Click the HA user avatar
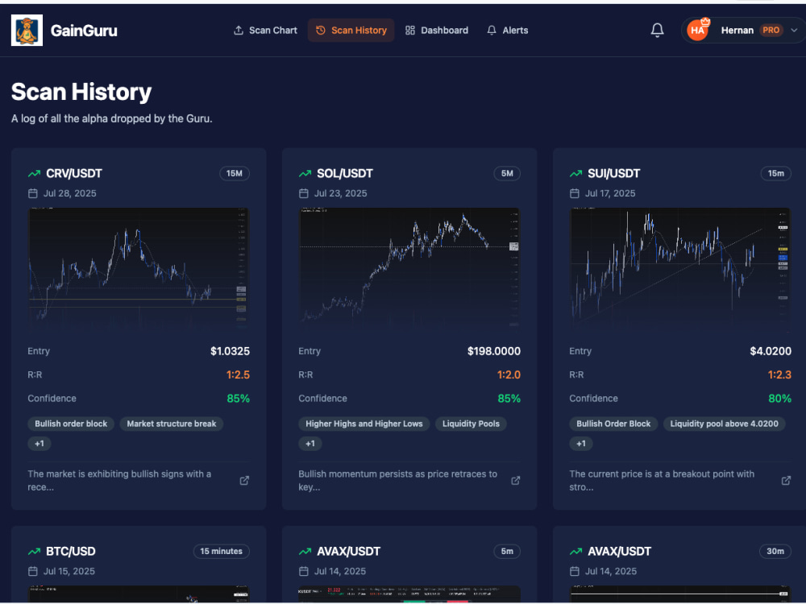 697,31
